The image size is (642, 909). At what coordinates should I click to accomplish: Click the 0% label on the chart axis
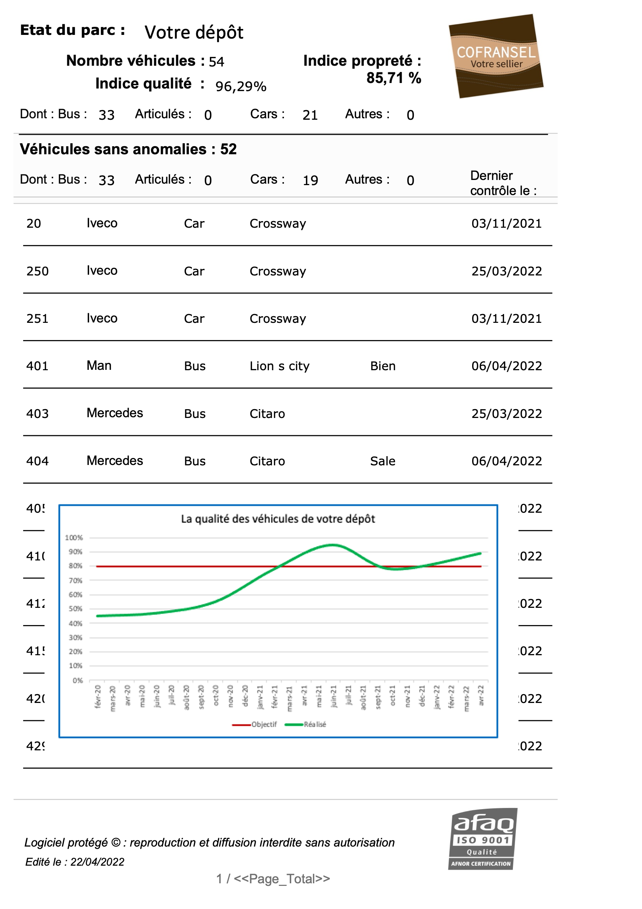(x=77, y=681)
